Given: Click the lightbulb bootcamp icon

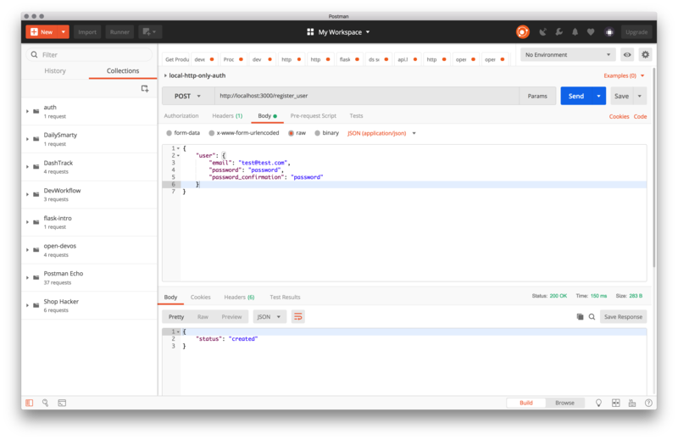Looking at the screenshot, I should tap(599, 403).
